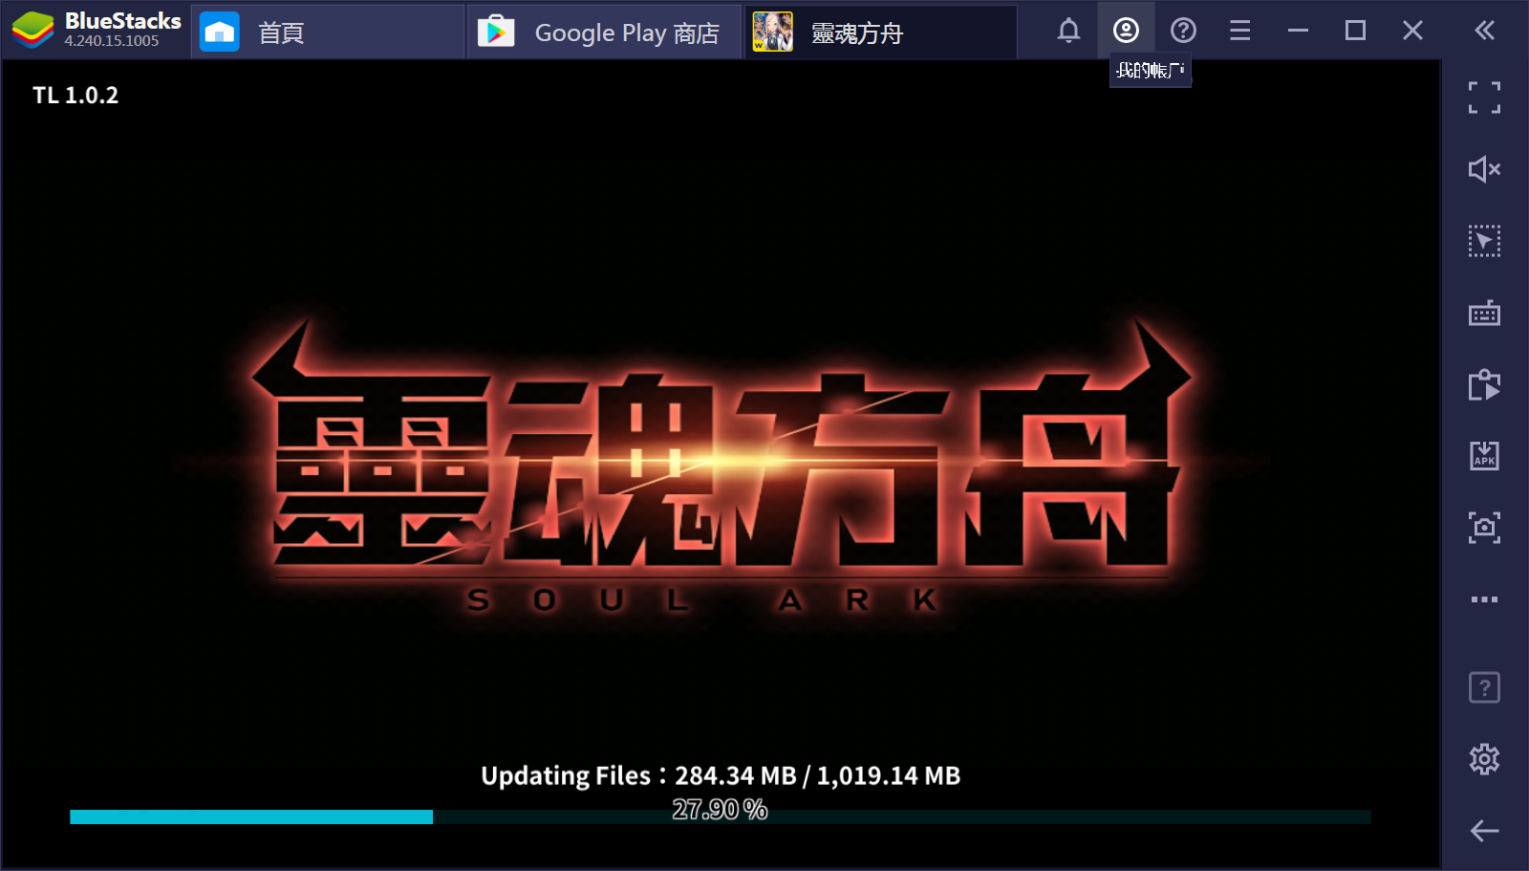Go back with the arrow icon
The height and width of the screenshot is (871, 1529).
pos(1484,831)
